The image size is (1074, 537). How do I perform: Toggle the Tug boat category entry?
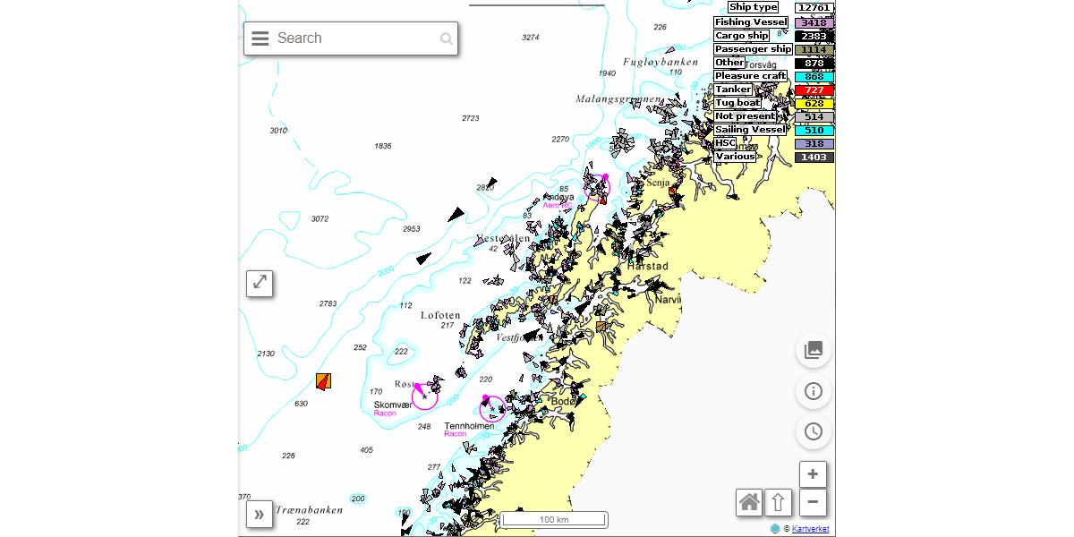[x=737, y=102]
